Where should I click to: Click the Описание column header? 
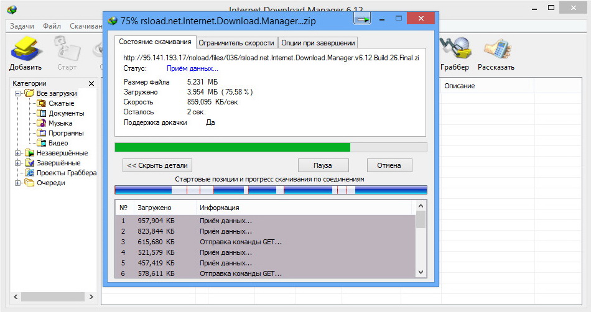click(487, 86)
